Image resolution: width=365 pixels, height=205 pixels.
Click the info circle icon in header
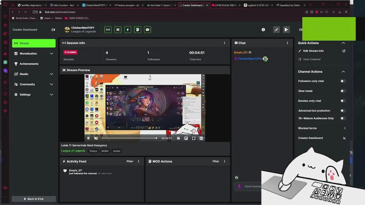263,30
